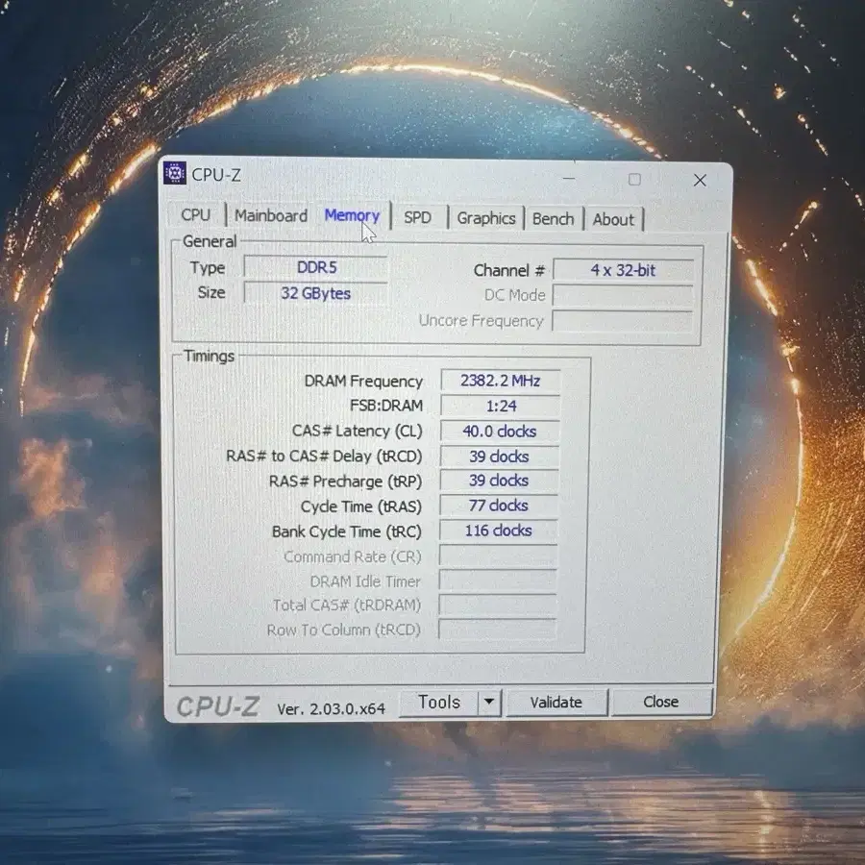Switch to the CPU tab
This screenshot has height=865, width=865.
click(x=196, y=214)
